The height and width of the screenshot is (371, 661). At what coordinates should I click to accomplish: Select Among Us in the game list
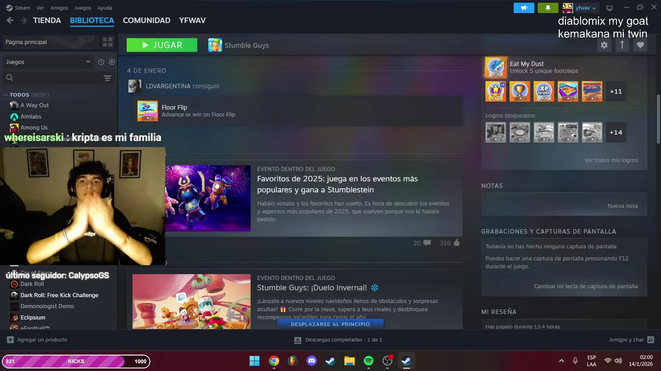34,128
